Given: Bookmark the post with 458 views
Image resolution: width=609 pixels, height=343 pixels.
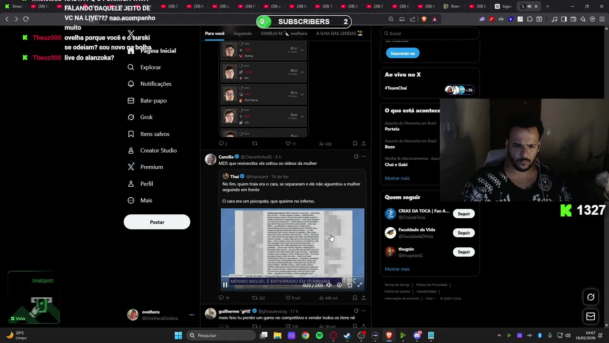Looking at the screenshot, I should [355, 143].
